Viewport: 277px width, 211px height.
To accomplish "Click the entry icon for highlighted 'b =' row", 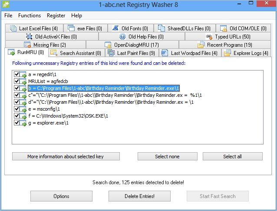I will tap(23, 88).
